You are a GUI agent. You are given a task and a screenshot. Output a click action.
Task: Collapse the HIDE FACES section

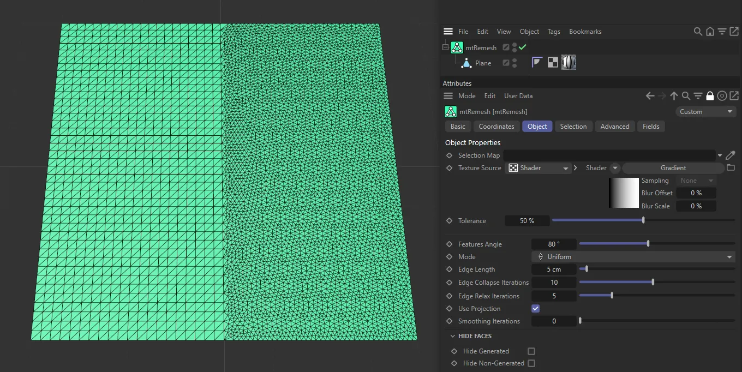coord(452,336)
